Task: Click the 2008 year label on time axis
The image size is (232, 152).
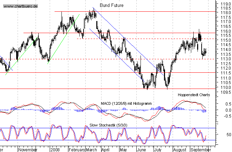Action: point(55,150)
